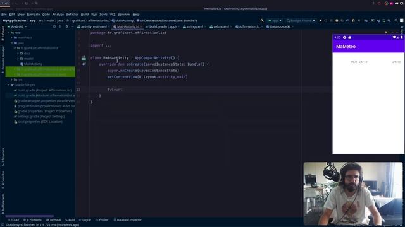Open the app run configuration dropdown
The width and height of the screenshot is (405, 227).
(275, 21)
